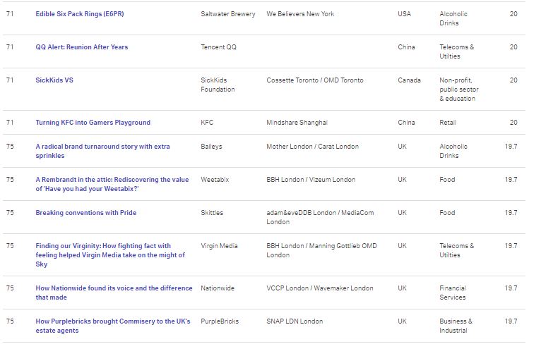This screenshot has width=541, height=344.
Task: Select the Virgin Media brand cell
Action: pyautogui.click(x=220, y=245)
